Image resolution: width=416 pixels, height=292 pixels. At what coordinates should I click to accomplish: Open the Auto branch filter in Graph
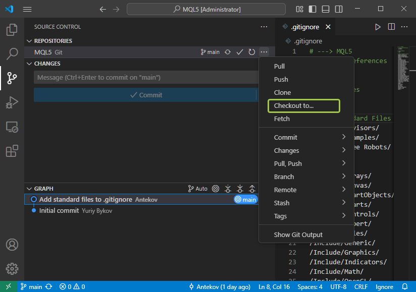coord(198,189)
